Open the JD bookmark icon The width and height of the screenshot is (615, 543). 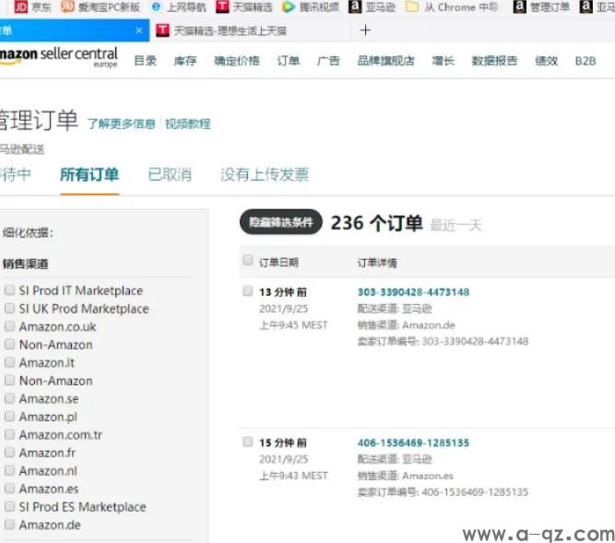[20, 6]
